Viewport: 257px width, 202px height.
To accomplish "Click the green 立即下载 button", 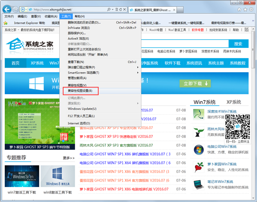I will click(195, 83).
